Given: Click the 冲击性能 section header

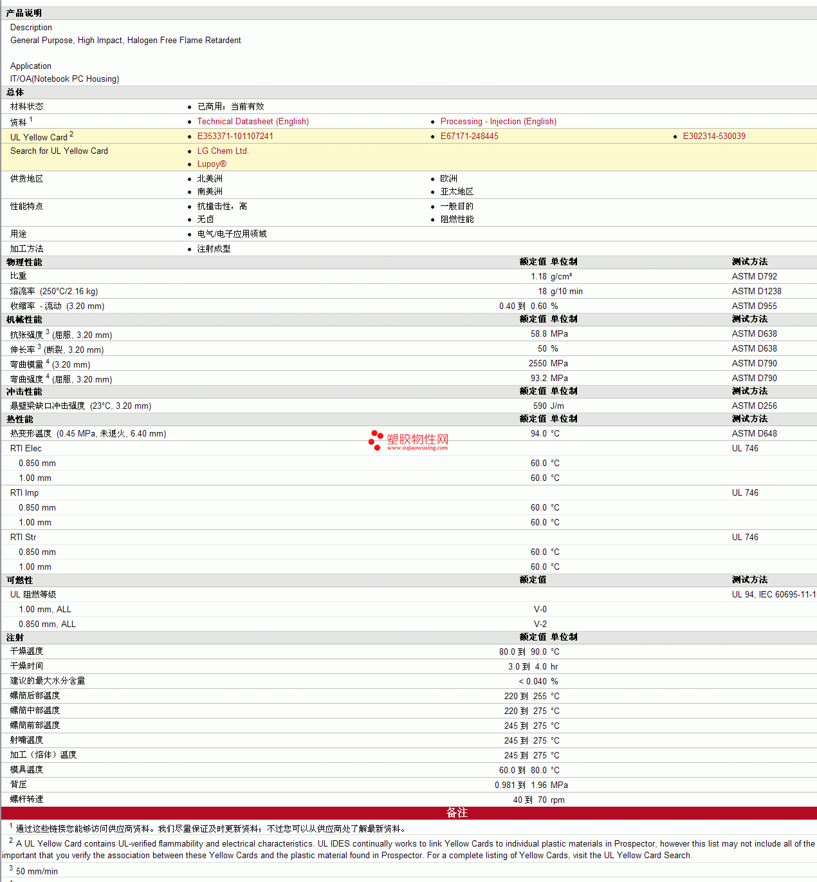Looking at the screenshot, I should pos(24,392).
